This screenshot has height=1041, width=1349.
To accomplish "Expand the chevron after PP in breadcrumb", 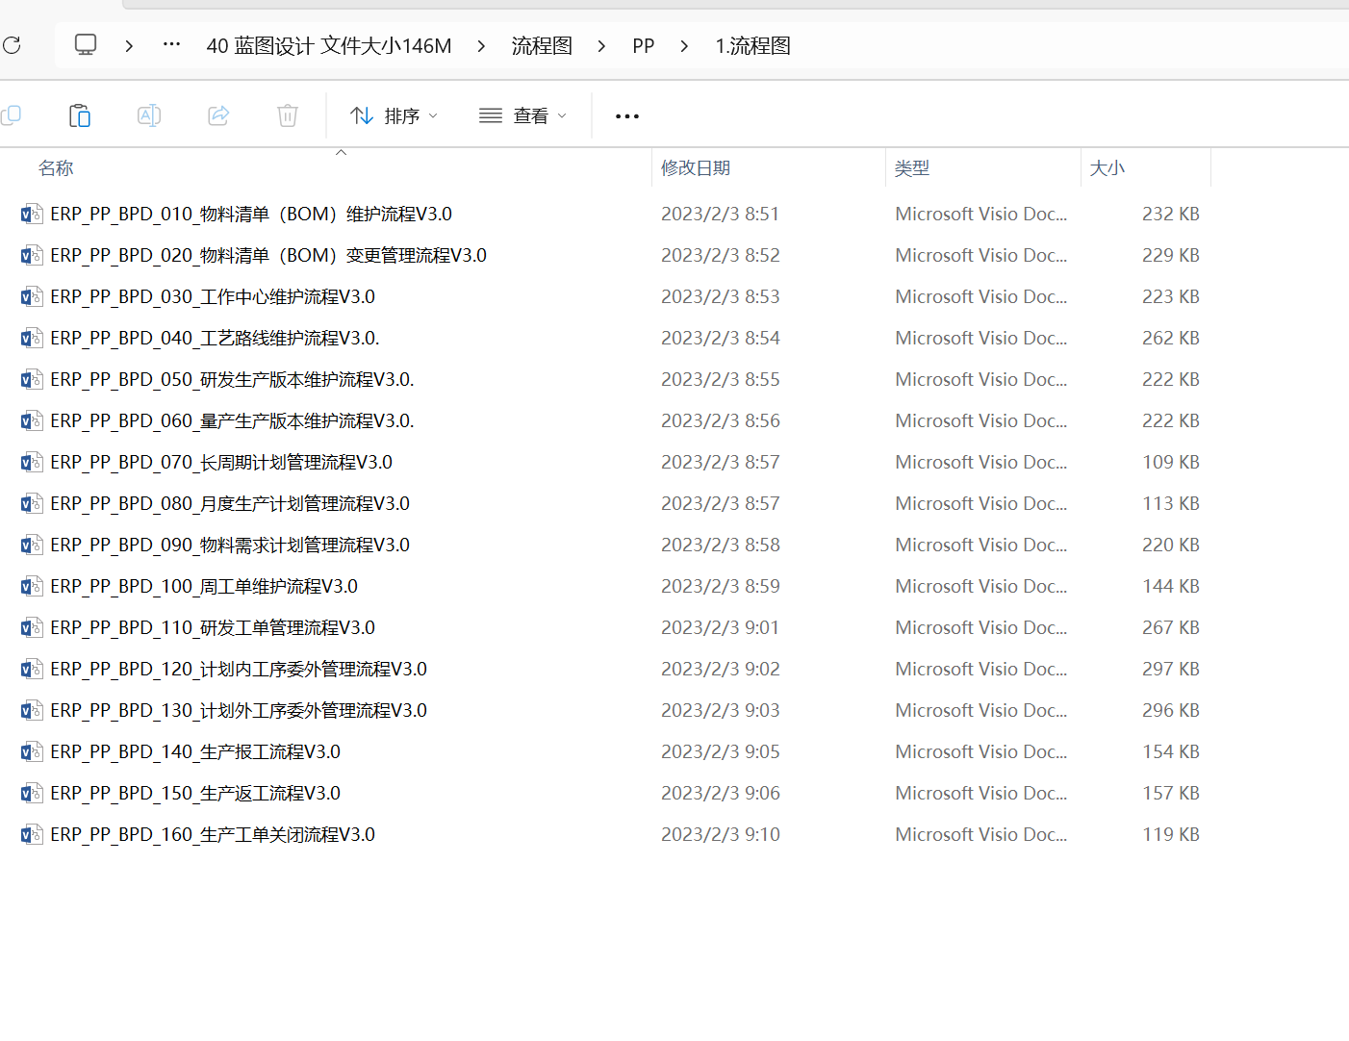I will point(684,46).
